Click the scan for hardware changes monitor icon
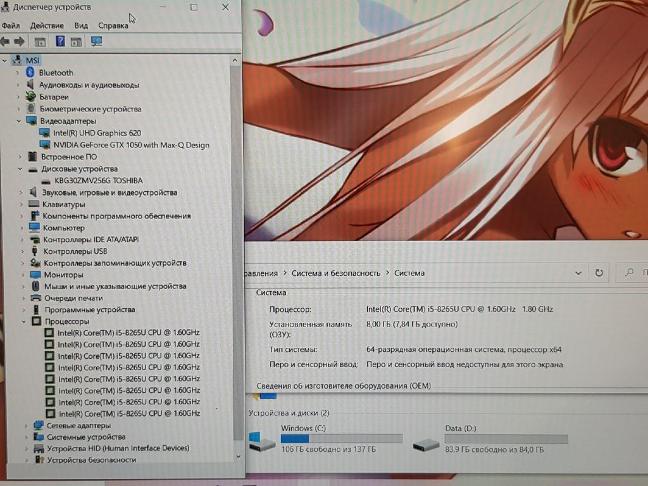Image resolution: width=648 pixels, height=486 pixels. (96, 42)
